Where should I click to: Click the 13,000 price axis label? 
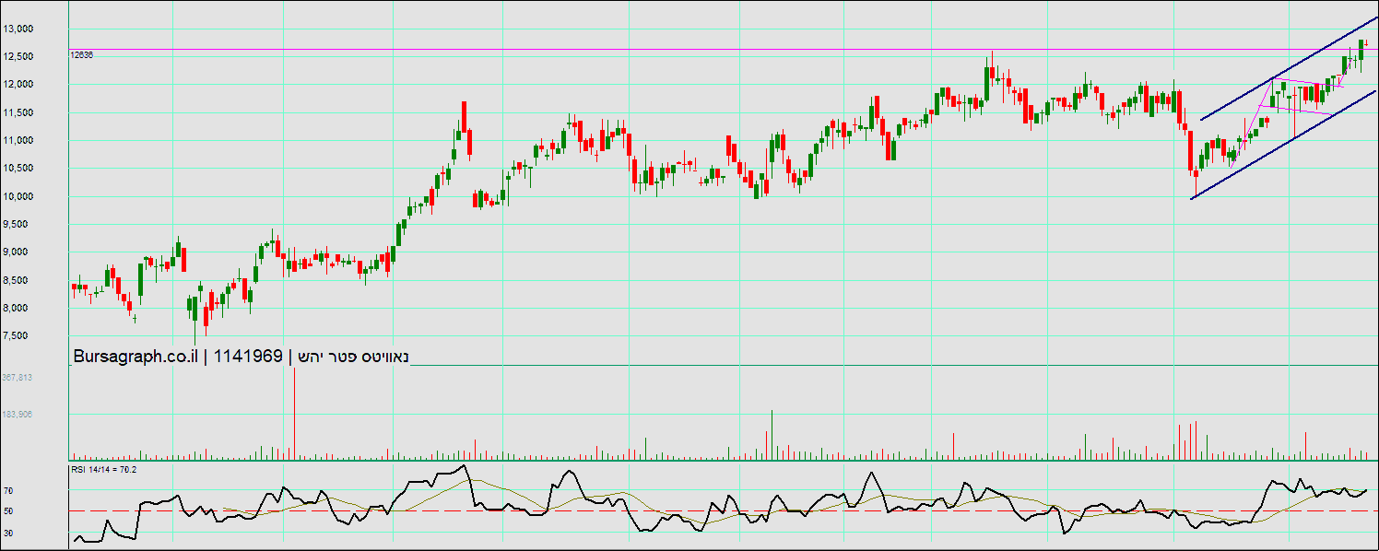point(18,29)
